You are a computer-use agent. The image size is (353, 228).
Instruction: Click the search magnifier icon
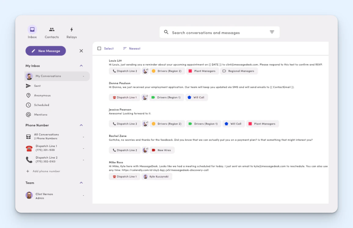click(166, 32)
